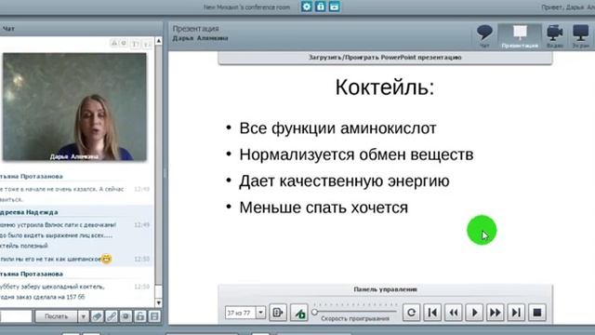Open the dropdown arrow next to Послать
Screen dimensions: 595x335
click(x=83, y=316)
